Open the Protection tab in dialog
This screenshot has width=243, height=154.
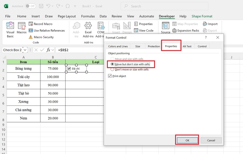click(x=154, y=46)
